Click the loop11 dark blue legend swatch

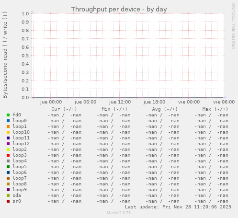(8, 138)
